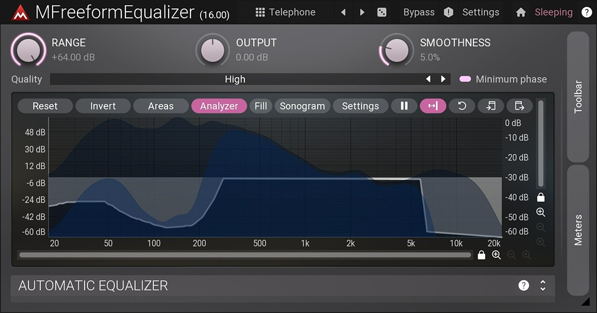This screenshot has height=313, width=597.
Task: Click the 5.0% smoothness value
Action: click(x=430, y=57)
